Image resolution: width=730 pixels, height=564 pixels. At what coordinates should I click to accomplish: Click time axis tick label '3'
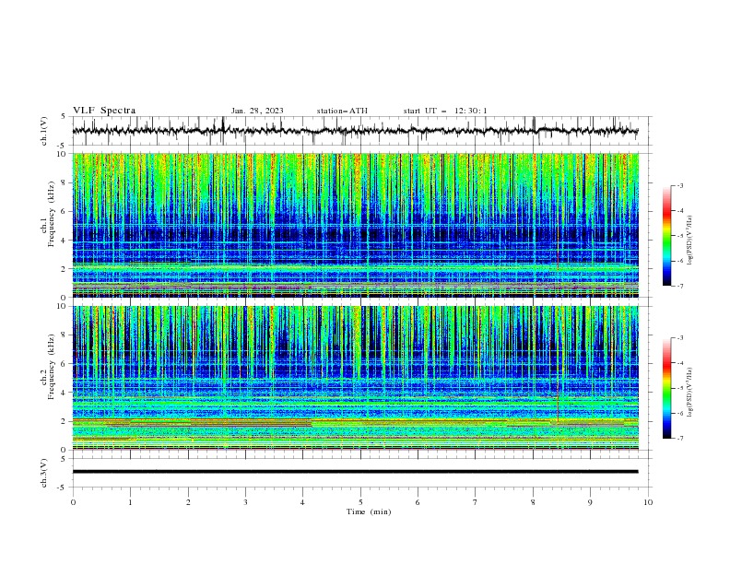pos(245,502)
